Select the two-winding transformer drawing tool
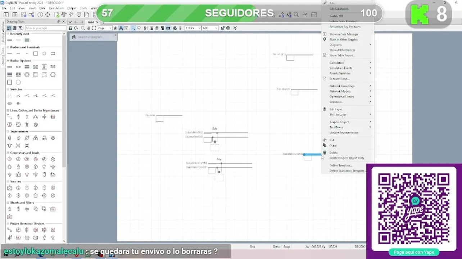This screenshot has height=259, width=462. [x=10, y=138]
